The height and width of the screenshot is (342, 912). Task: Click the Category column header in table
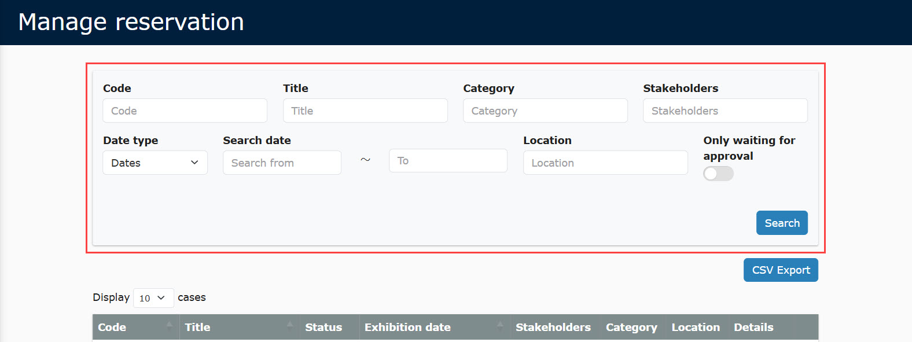pos(631,327)
